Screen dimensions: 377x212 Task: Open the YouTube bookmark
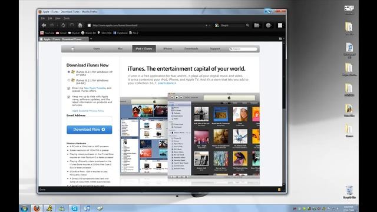click(47, 33)
